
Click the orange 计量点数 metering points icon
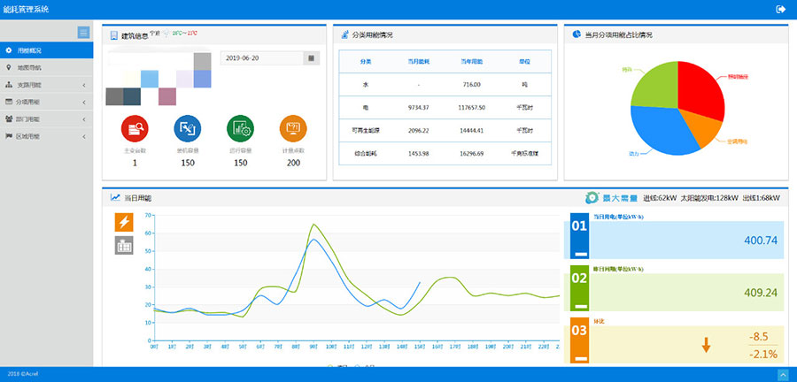pos(293,129)
